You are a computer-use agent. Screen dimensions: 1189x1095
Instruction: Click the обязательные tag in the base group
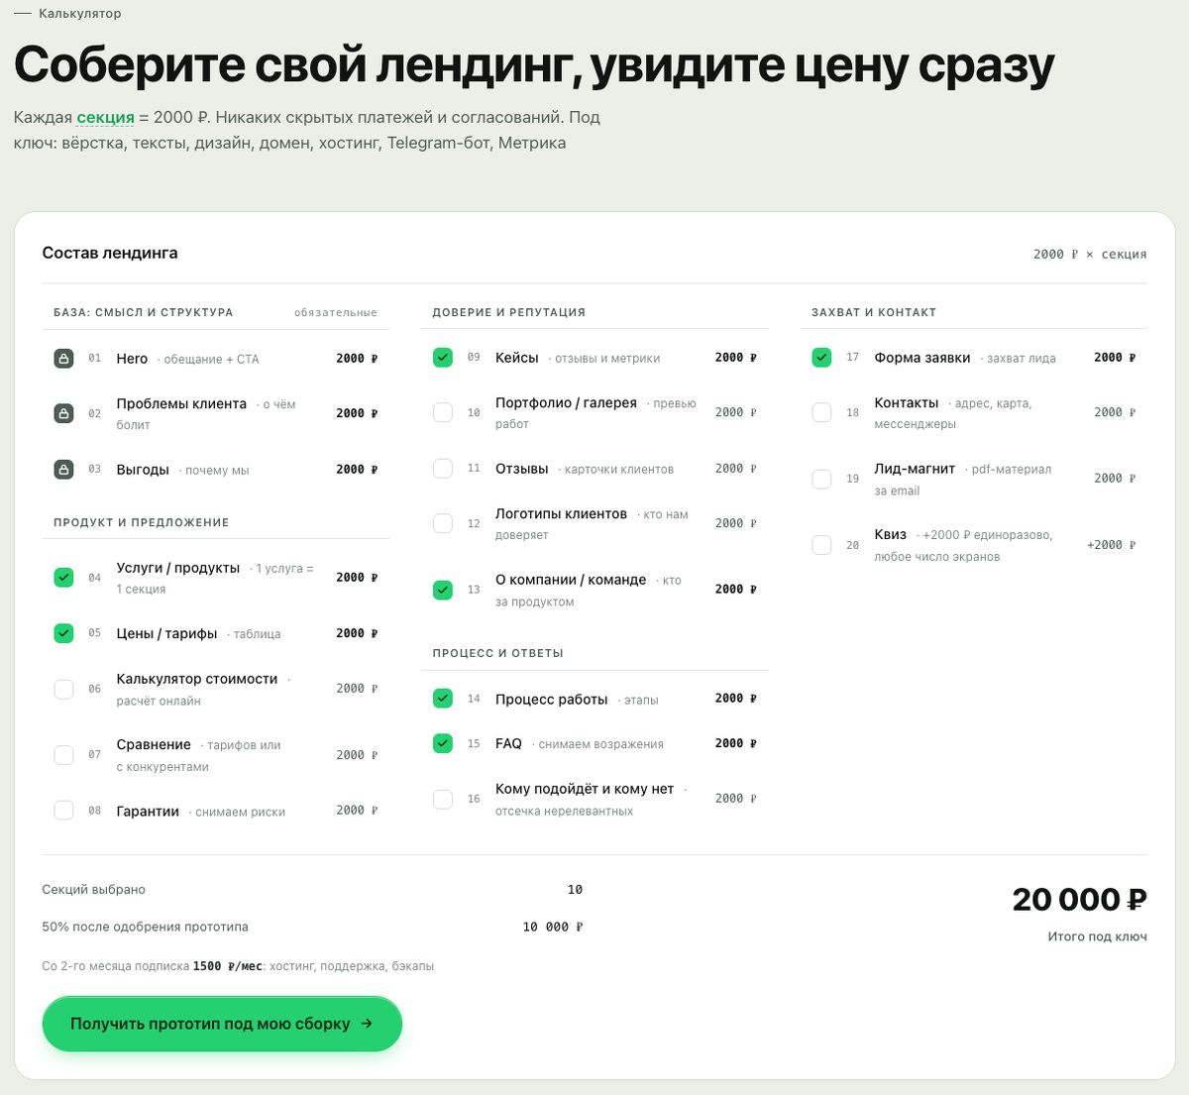336,312
